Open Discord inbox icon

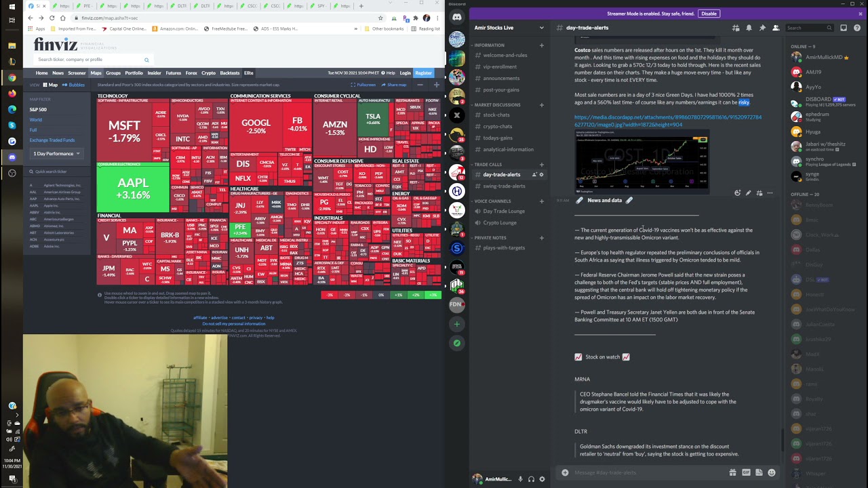tap(844, 28)
